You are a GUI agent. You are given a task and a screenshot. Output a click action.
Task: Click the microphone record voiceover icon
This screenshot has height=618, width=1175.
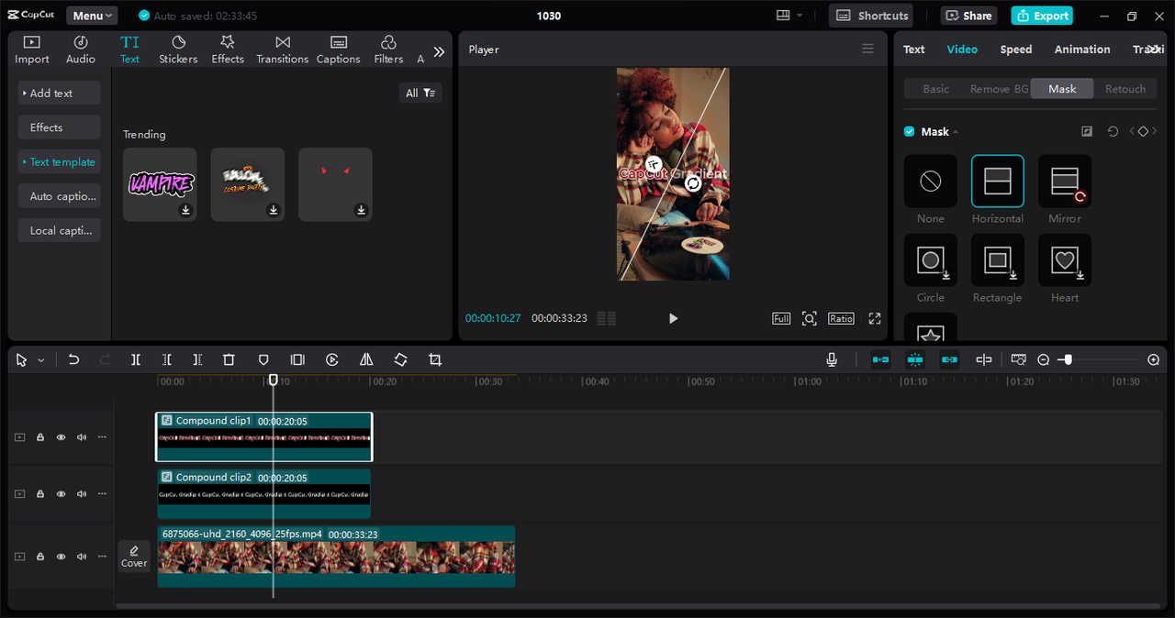pos(832,360)
